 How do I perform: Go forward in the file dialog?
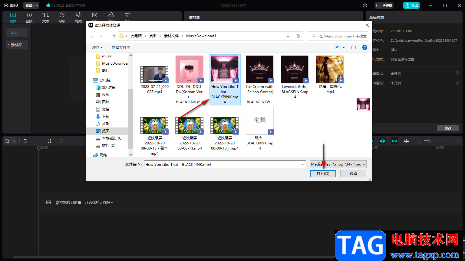click(101, 36)
